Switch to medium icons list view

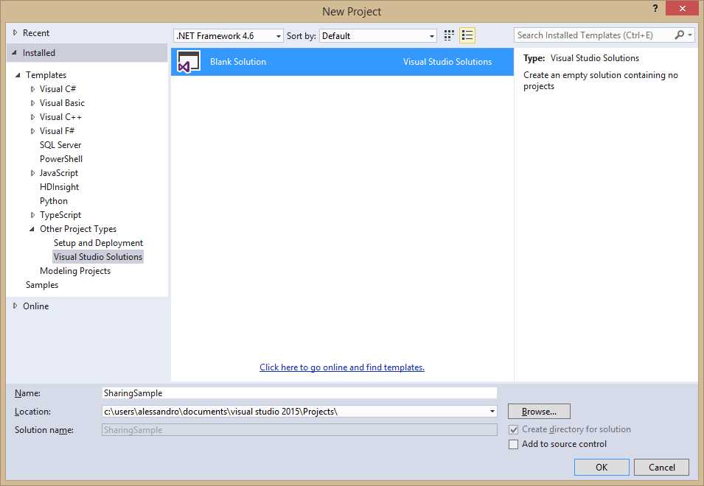pyautogui.click(x=467, y=35)
